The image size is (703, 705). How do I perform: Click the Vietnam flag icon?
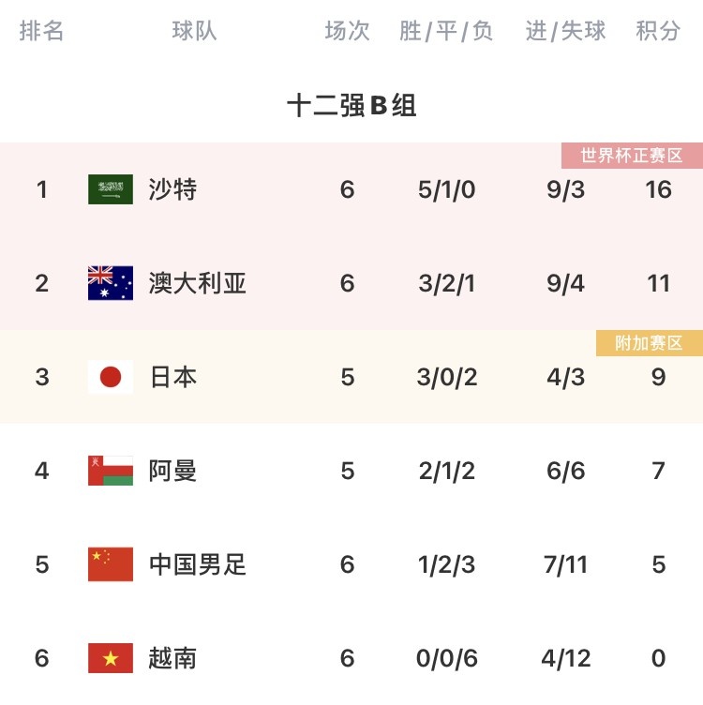coord(111,658)
